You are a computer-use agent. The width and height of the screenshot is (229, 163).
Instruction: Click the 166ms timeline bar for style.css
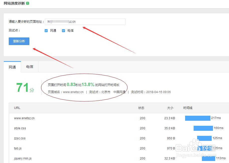pyautogui.click(x=203, y=128)
